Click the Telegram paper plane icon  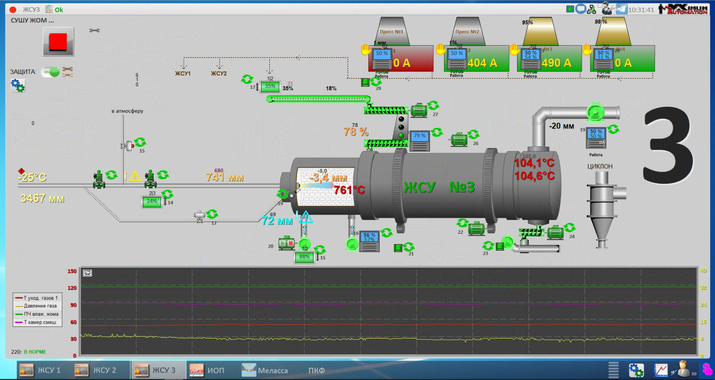pos(621,9)
